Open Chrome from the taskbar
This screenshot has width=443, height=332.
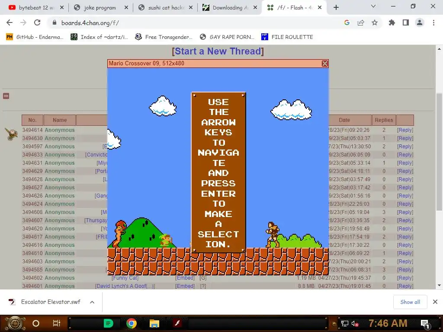coord(132,323)
